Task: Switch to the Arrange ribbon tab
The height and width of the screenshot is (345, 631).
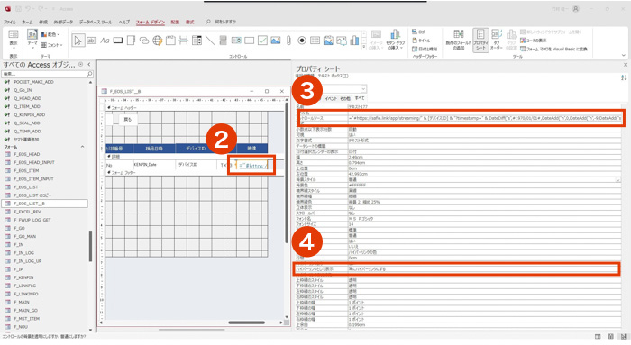Action: click(x=175, y=23)
